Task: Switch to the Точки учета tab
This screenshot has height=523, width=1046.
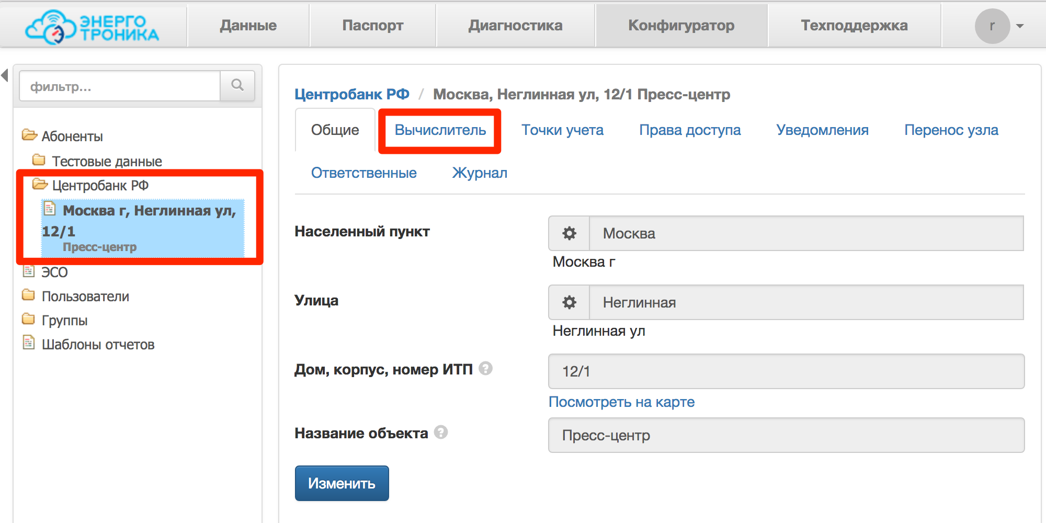Action: click(x=562, y=130)
